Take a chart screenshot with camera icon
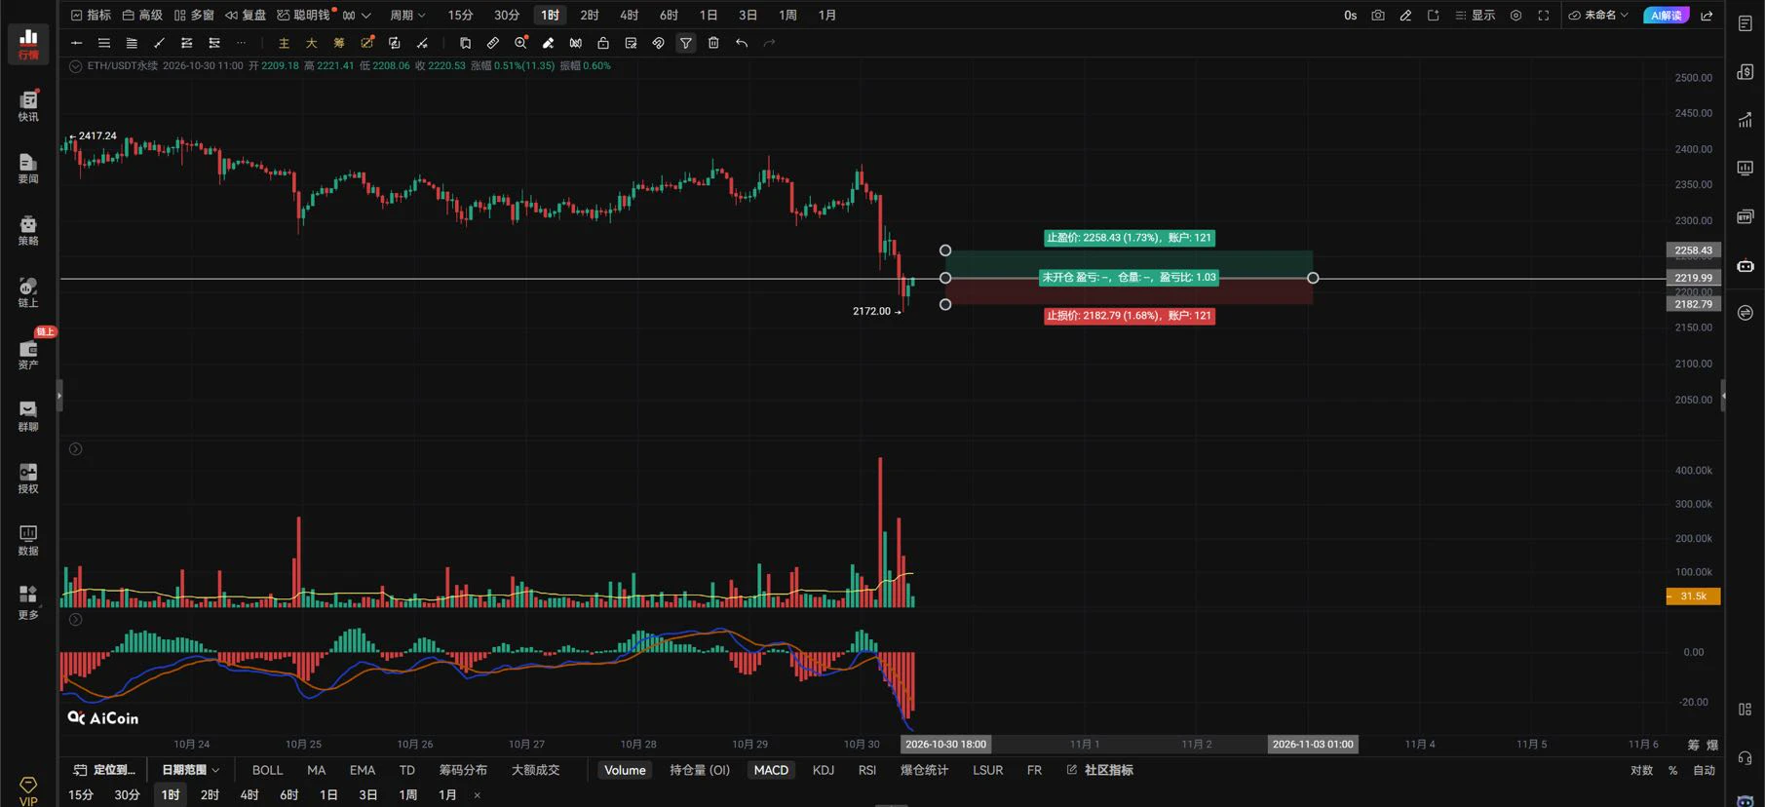Image resolution: width=1765 pixels, height=807 pixels. pyautogui.click(x=1378, y=16)
